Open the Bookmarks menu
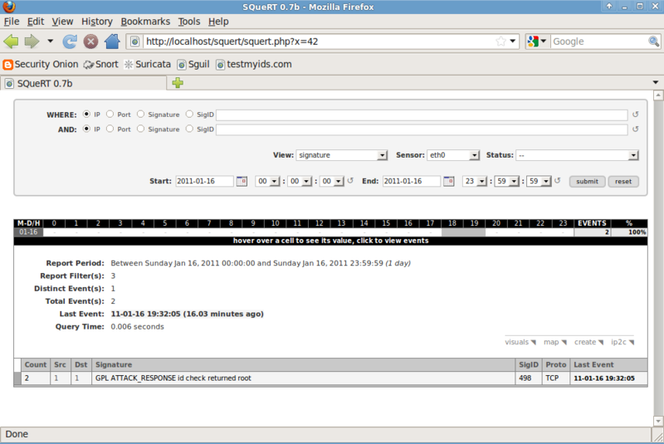Image resolution: width=664 pixels, height=444 pixels. click(x=145, y=22)
